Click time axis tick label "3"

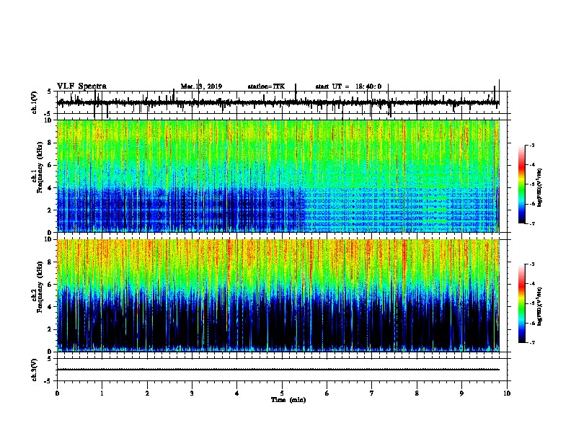tap(192, 393)
